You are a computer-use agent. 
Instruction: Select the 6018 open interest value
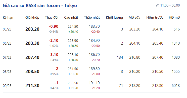pos(176,86)
